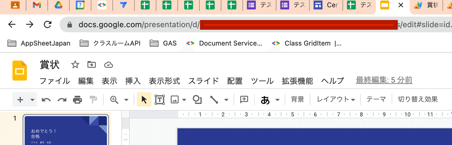Add a new slide with plus button
Viewport: 452px width, 145px height.
click(20, 100)
